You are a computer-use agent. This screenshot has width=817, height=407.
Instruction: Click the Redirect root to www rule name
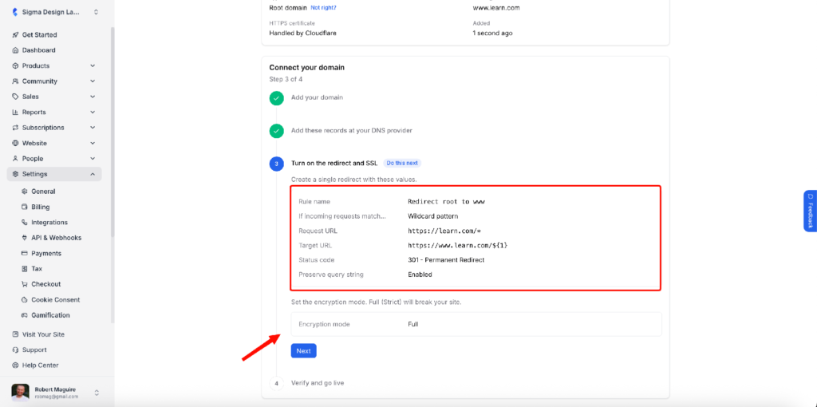pos(447,201)
